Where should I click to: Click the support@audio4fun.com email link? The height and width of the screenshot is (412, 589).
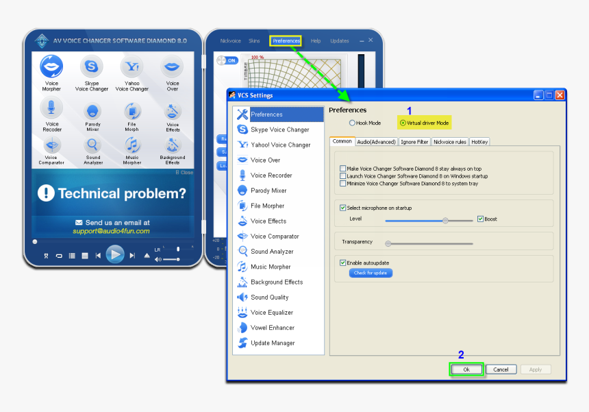[x=111, y=231]
